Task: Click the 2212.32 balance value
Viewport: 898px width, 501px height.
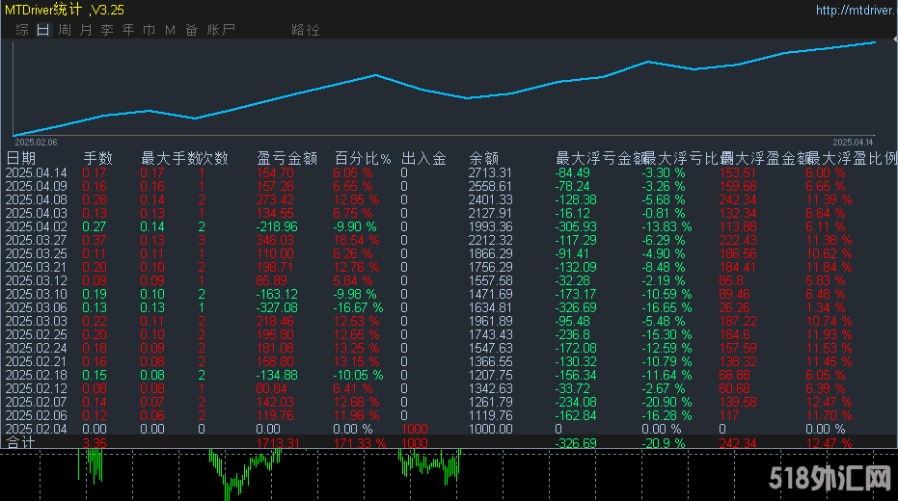Action: pos(490,240)
